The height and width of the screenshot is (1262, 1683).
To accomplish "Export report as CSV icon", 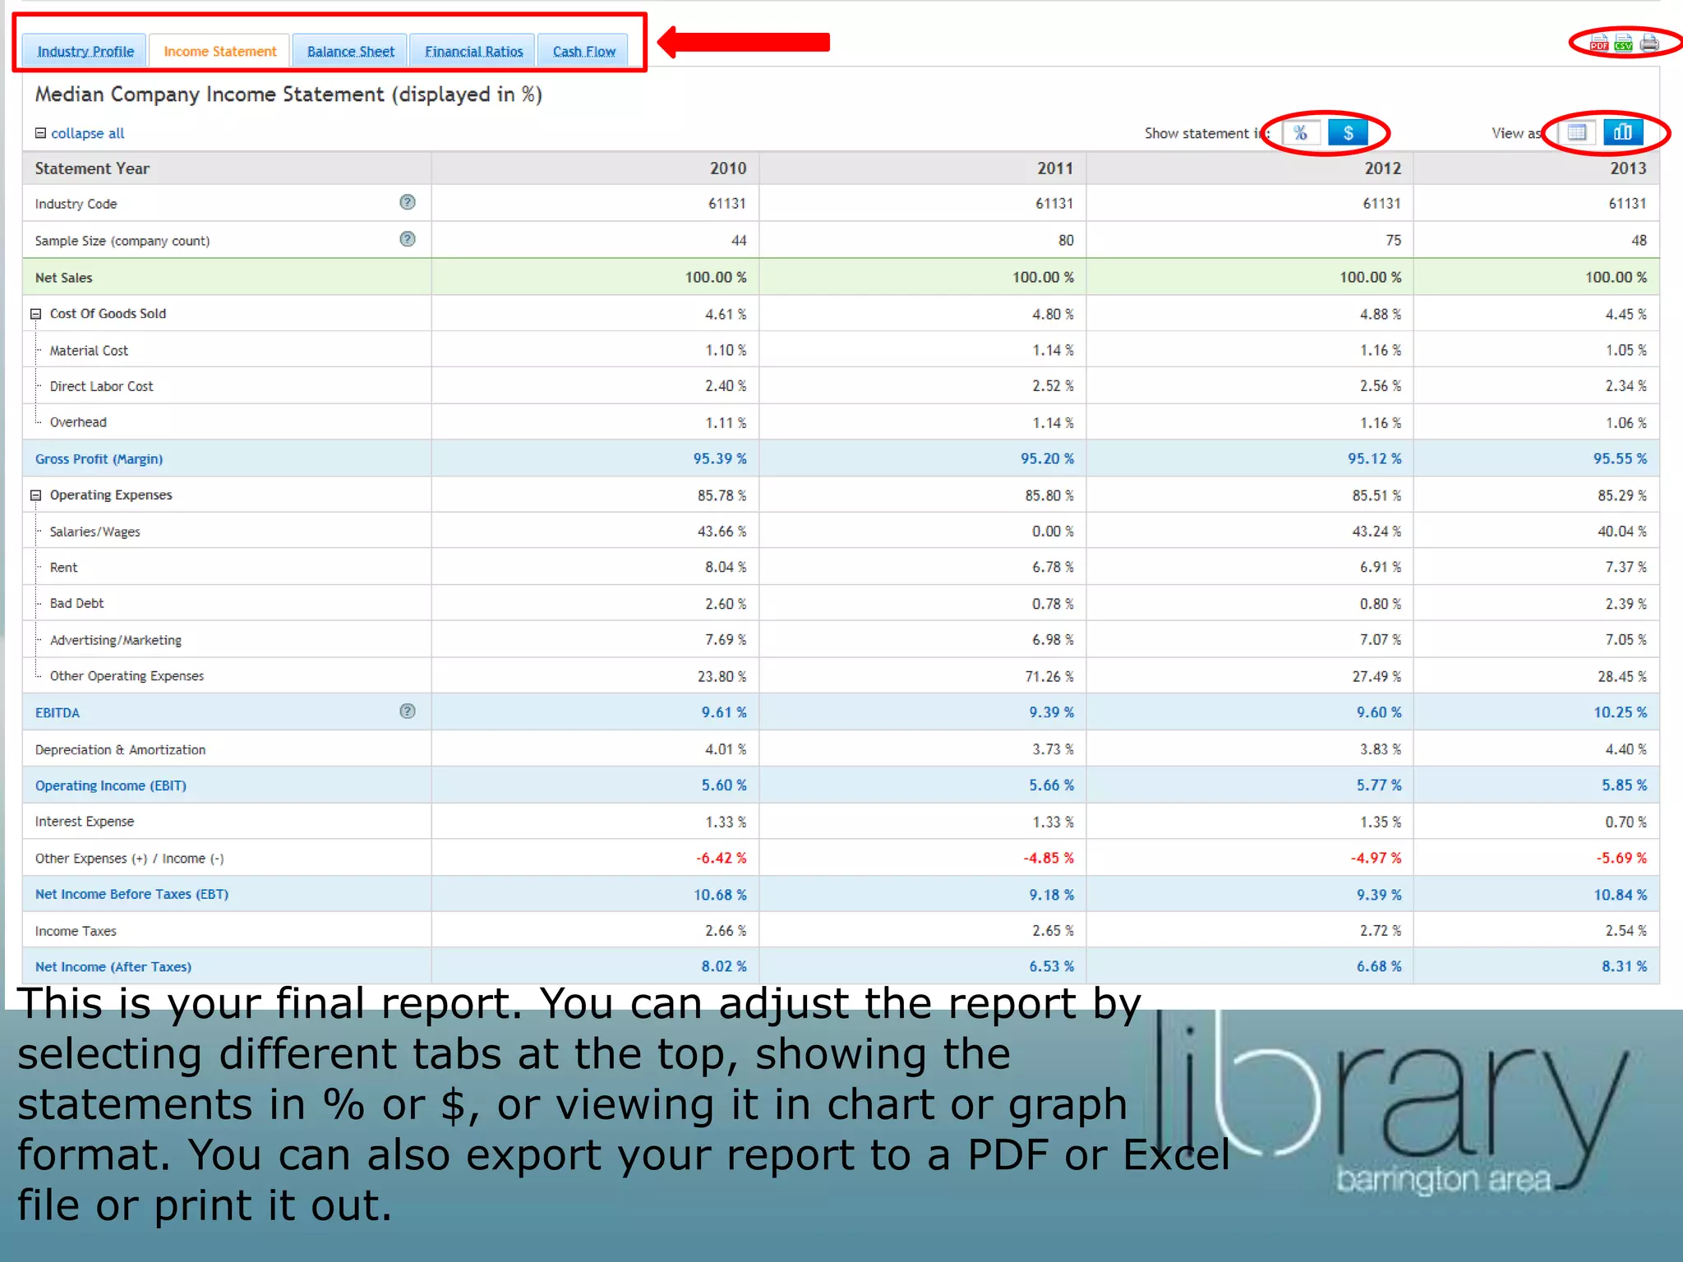I will pos(1623,42).
